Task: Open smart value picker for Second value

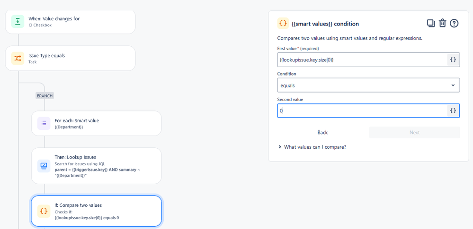Action: click(x=453, y=110)
